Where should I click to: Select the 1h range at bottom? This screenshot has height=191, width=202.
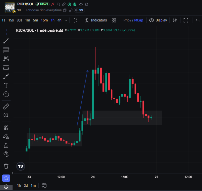pyautogui.click(x=19, y=185)
